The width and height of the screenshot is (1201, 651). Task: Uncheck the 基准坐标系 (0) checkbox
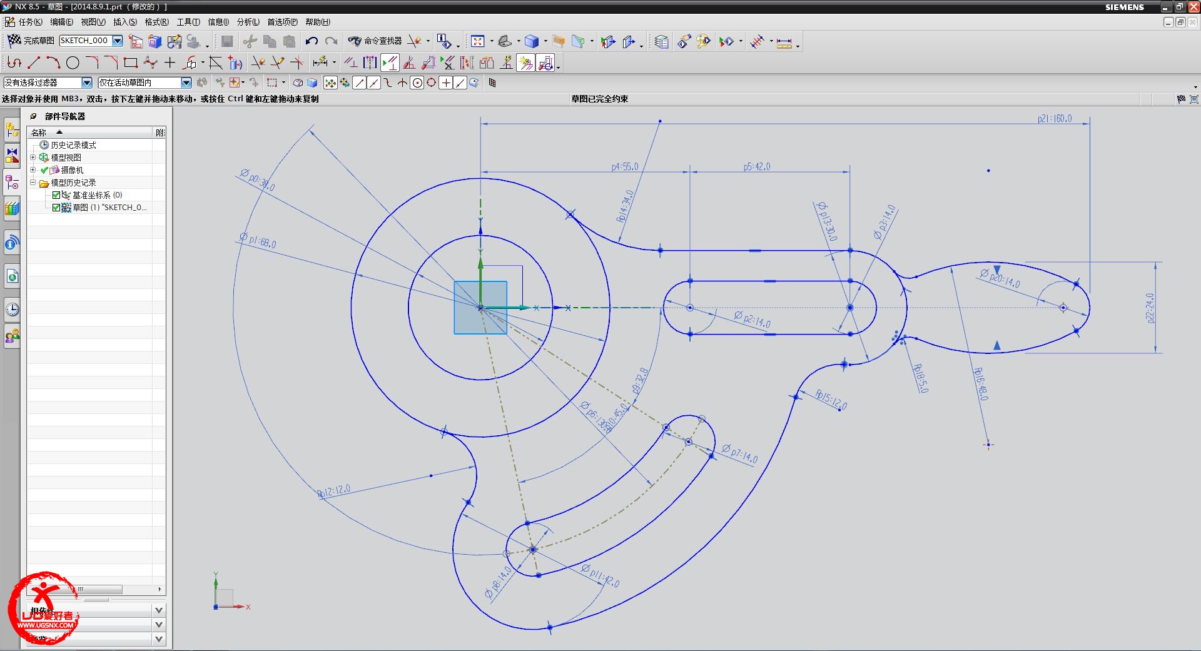pos(56,195)
